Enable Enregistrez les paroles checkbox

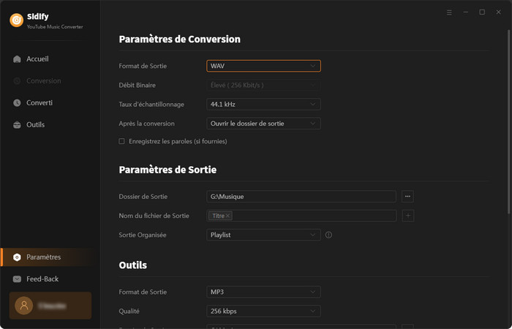122,141
